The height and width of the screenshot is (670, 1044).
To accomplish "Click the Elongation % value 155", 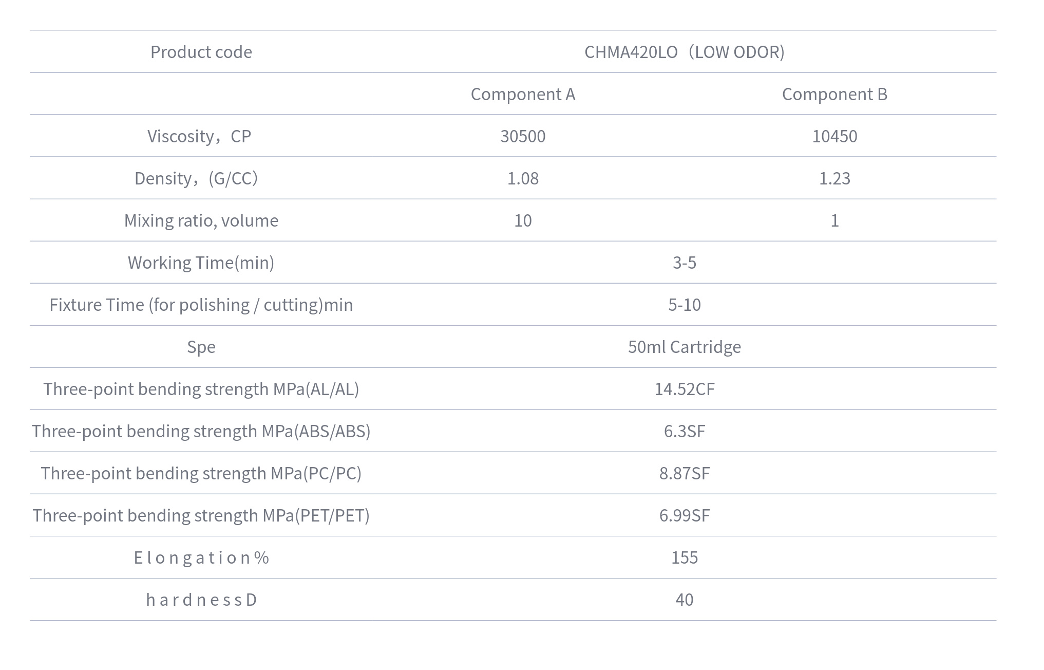I will pyautogui.click(x=684, y=557).
